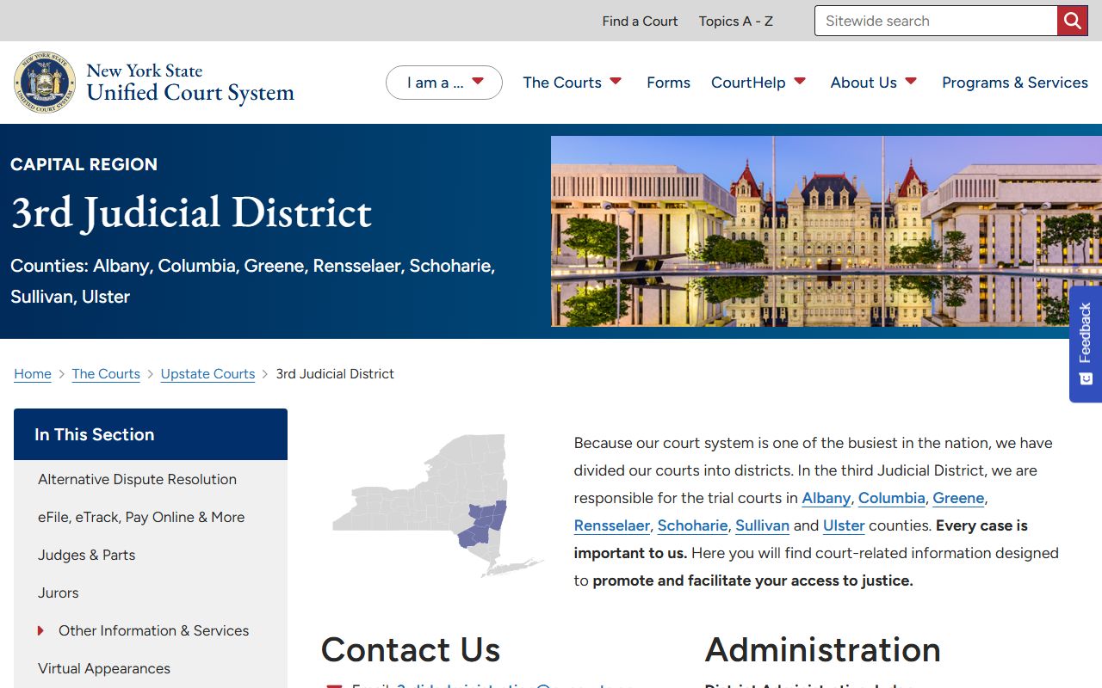Viewport: 1102px width, 688px height.
Task: Click the Capitol building banner photo
Action: click(826, 231)
